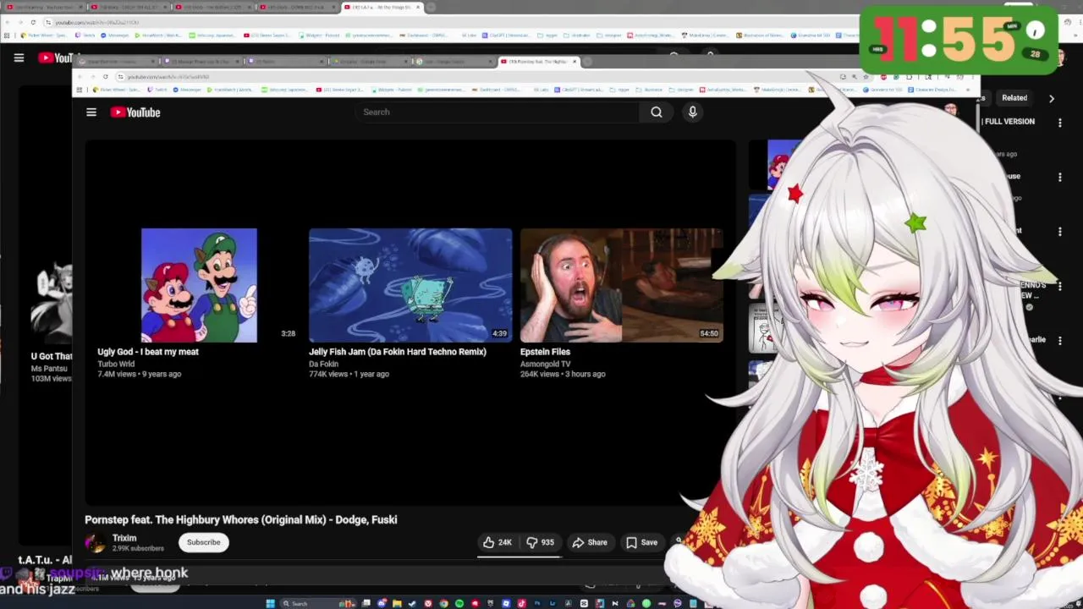Viewport: 1083px width, 609px height.
Task: Share the Pornstep video
Action: (x=589, y=542)
